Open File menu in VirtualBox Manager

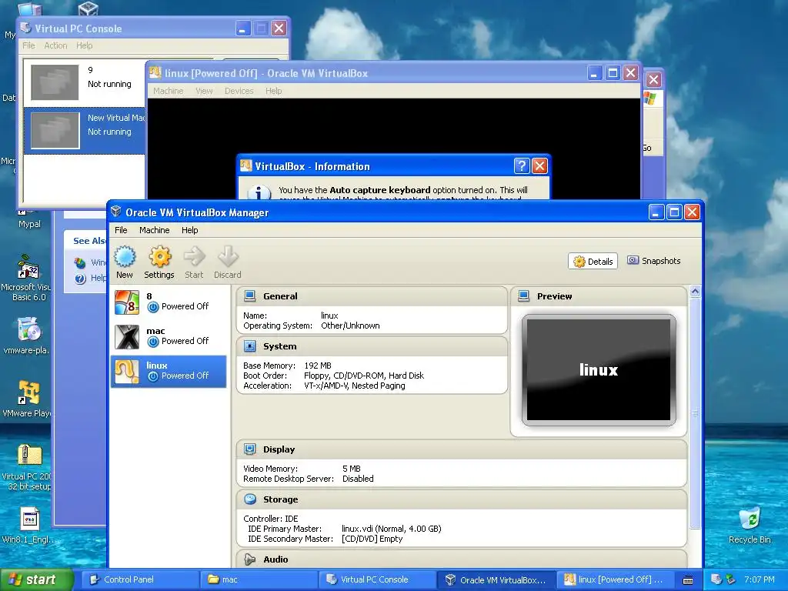(x=121, y=230)
